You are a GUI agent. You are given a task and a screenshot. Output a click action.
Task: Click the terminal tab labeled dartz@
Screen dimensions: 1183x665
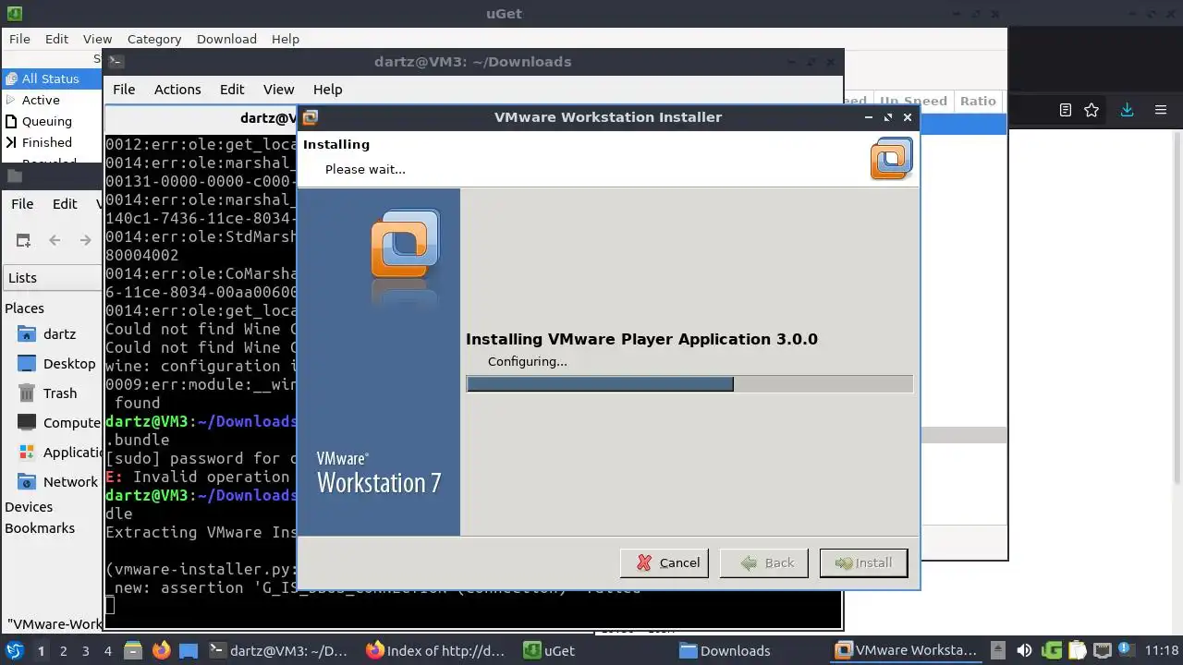coord(201,118)
